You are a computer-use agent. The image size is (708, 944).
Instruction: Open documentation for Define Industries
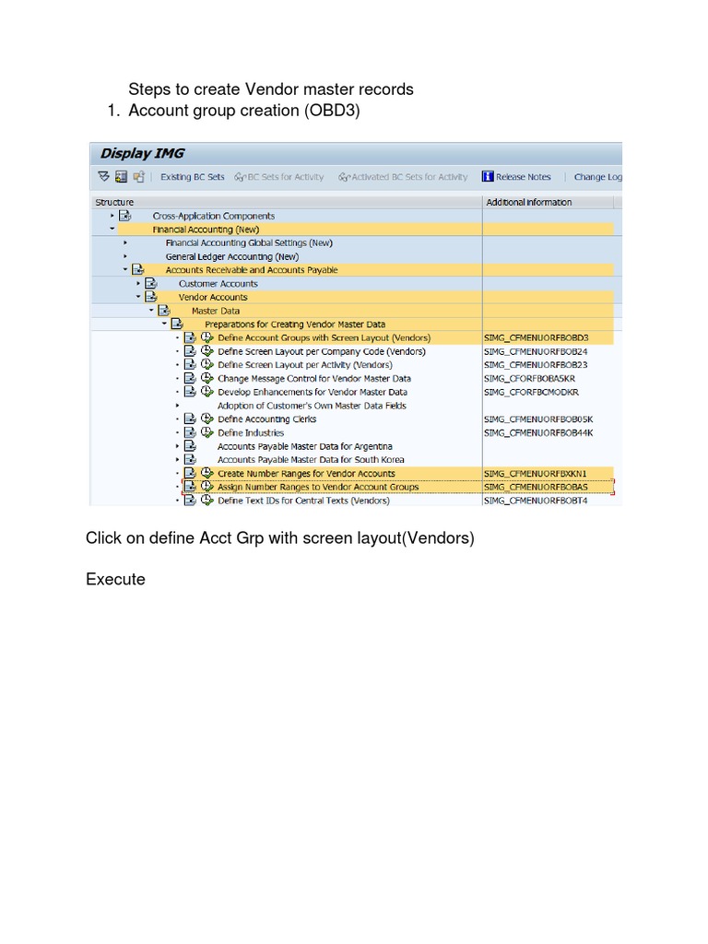tap(190, 432)
